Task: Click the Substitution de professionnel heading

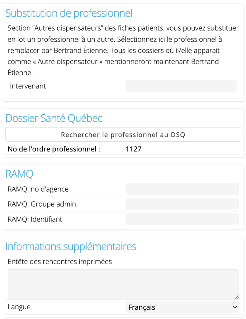Action: [69, 13]
